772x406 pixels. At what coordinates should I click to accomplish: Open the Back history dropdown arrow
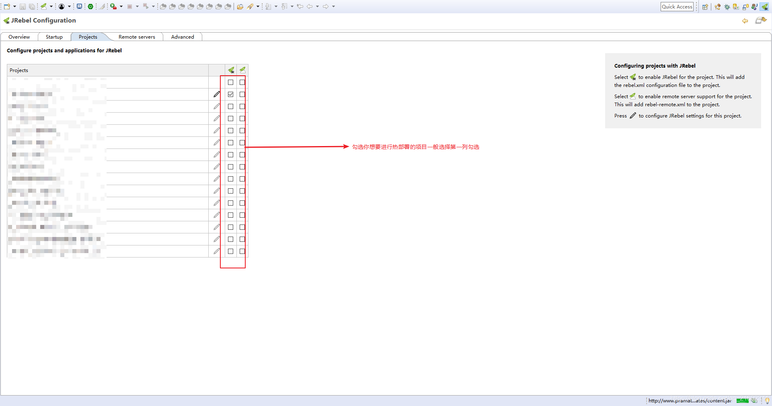(317, 6)
